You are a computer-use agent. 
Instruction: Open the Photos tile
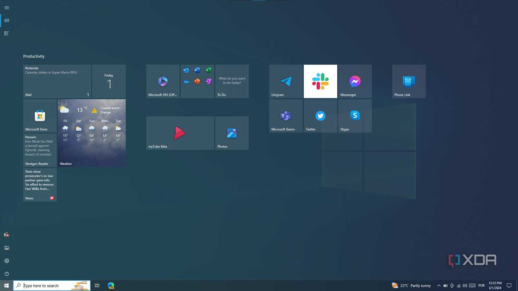(232, 133)
